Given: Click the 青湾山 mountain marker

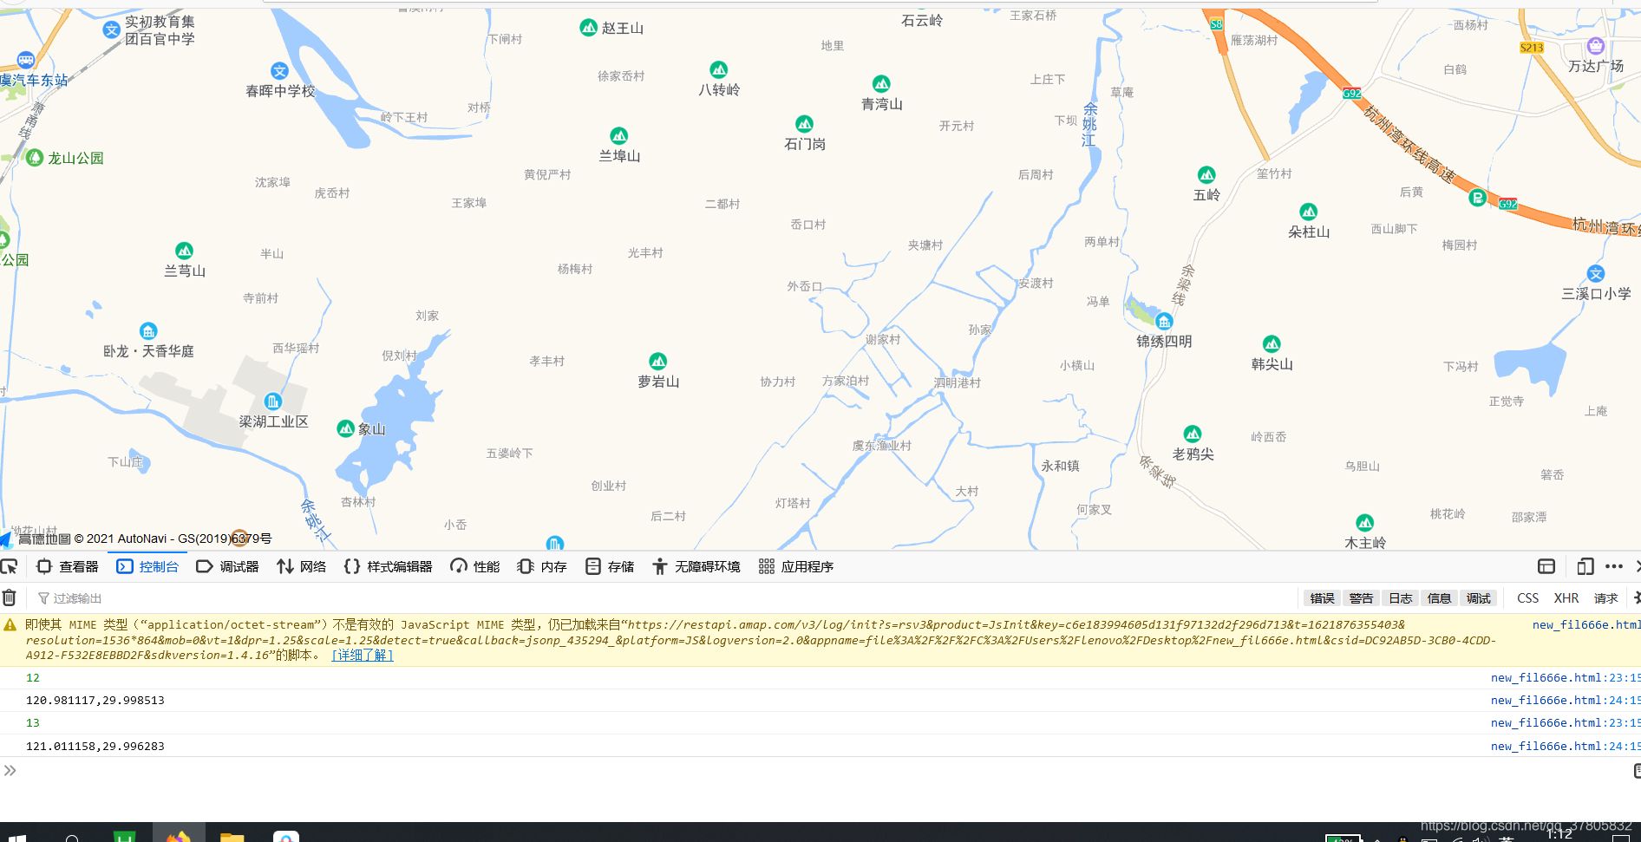Looking at the screenshot, I should (881, 83).
